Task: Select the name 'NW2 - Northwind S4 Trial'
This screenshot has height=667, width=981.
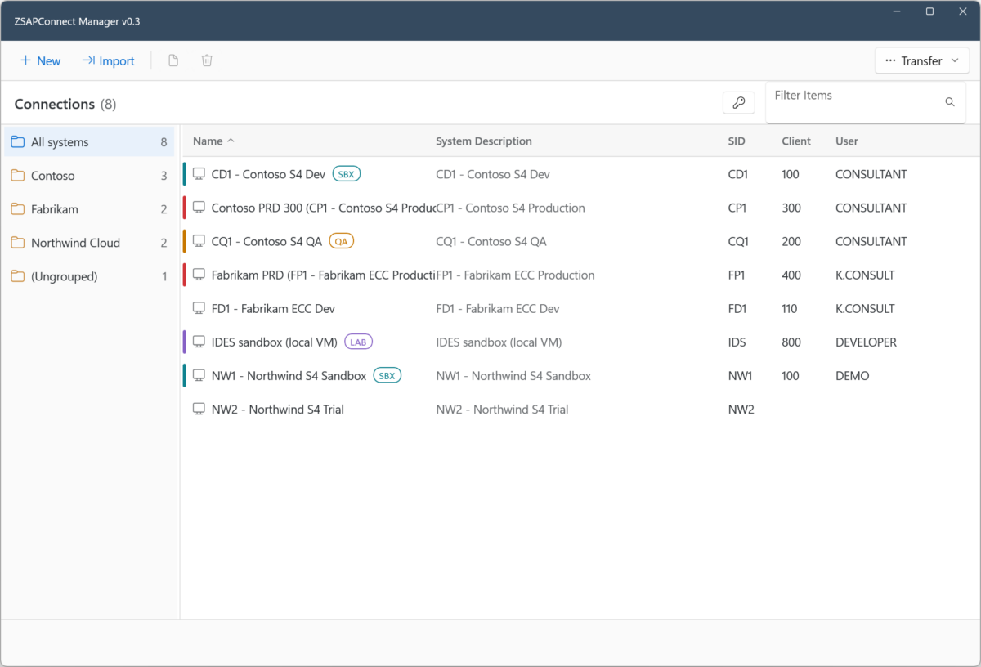Action: [278, 410]
